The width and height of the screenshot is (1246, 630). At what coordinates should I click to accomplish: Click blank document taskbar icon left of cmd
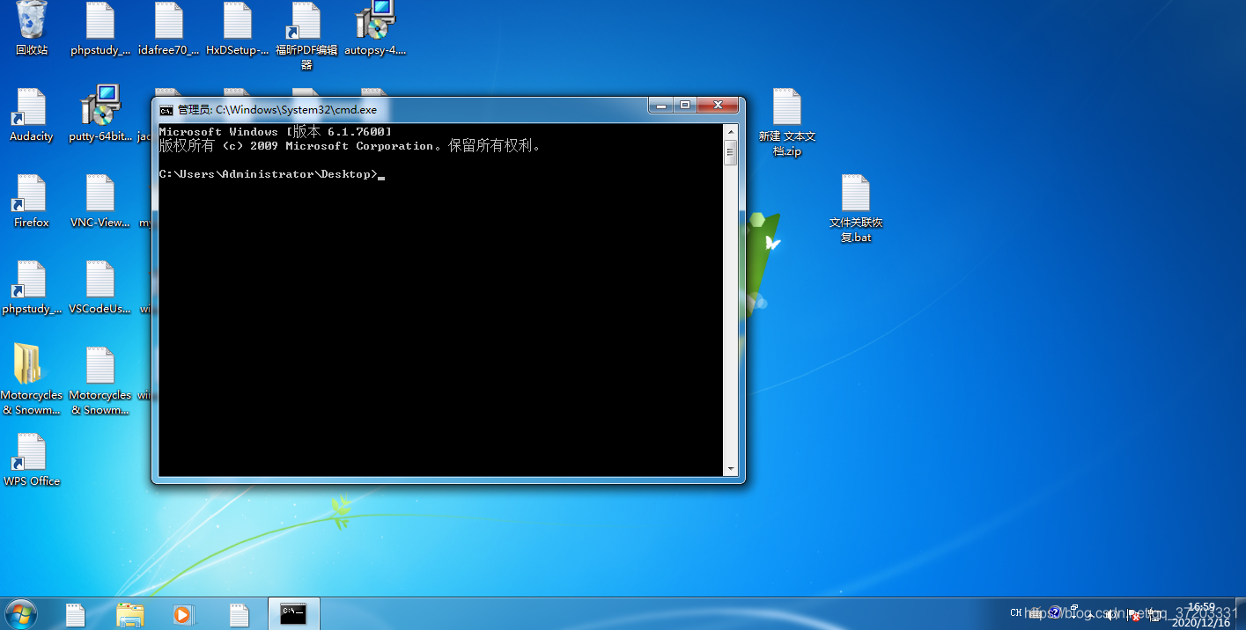239,614
